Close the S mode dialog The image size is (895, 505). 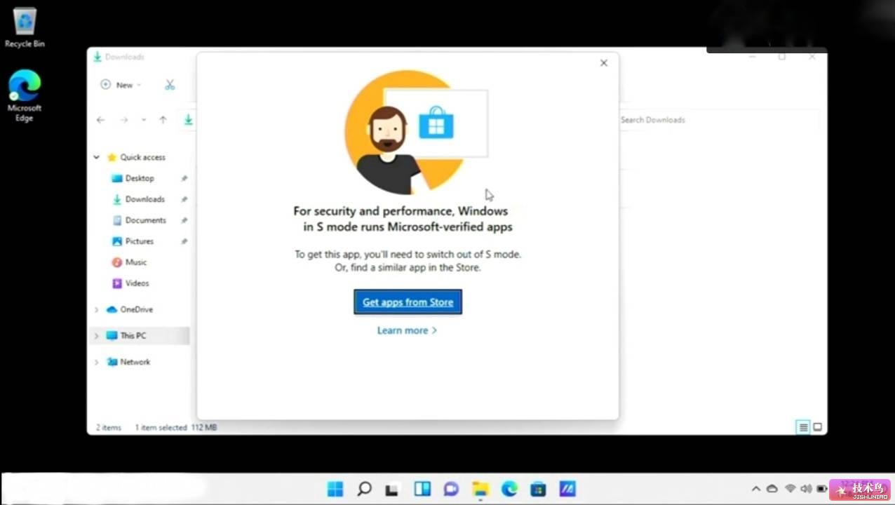[x=603, y=63]
